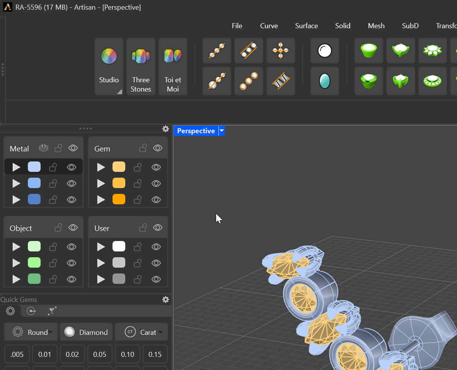Click the Artisan application logo
The height and width of the screenshot is (370, 457).
click(x=8, y=7)
